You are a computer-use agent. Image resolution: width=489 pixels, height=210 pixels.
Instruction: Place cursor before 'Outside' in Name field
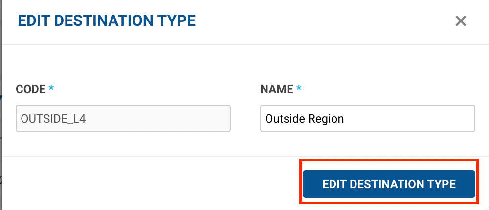point(265,119)
